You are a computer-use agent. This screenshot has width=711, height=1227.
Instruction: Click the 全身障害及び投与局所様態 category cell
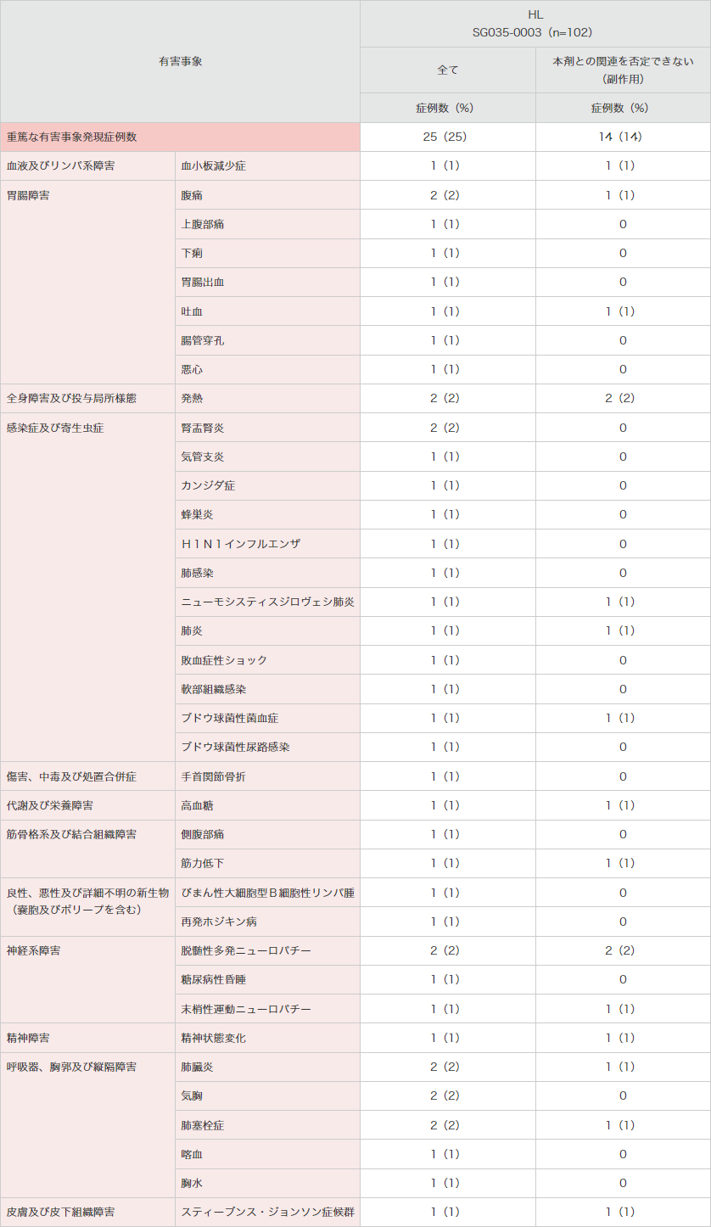(x=87, y=398)
